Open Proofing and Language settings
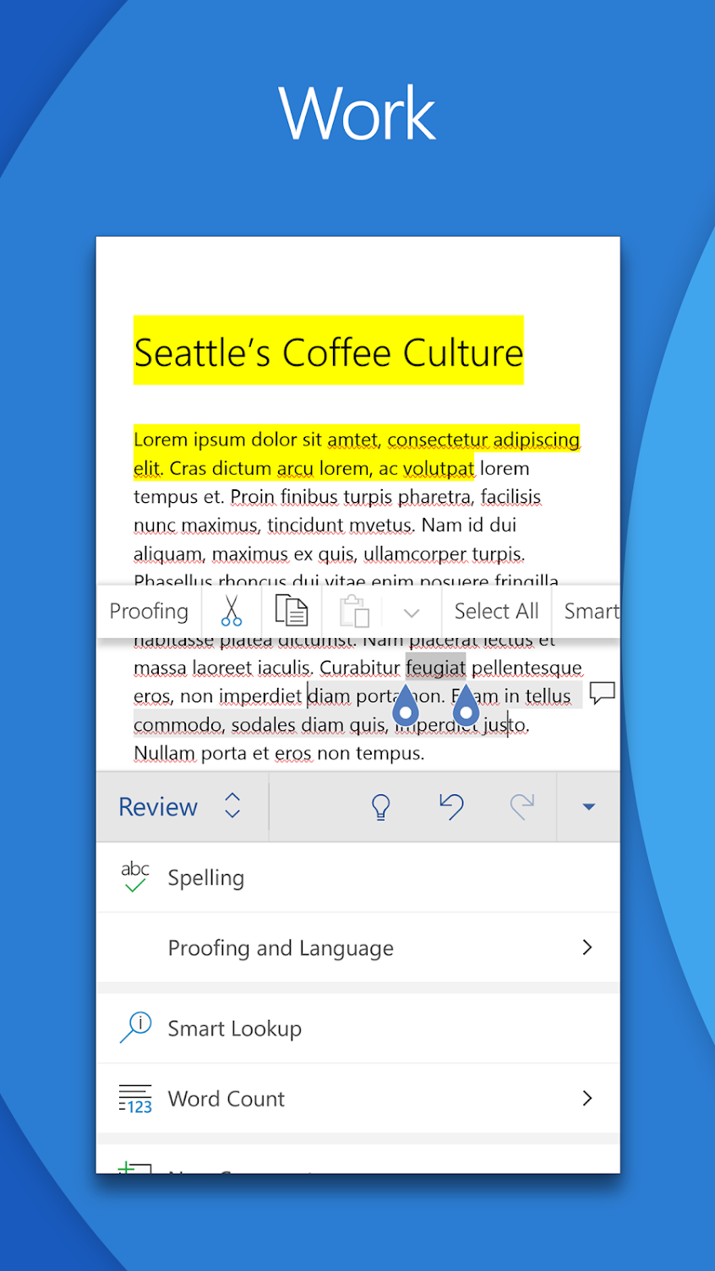The image size is (715, 1271). pyautogui.click(x=281, y=947)
